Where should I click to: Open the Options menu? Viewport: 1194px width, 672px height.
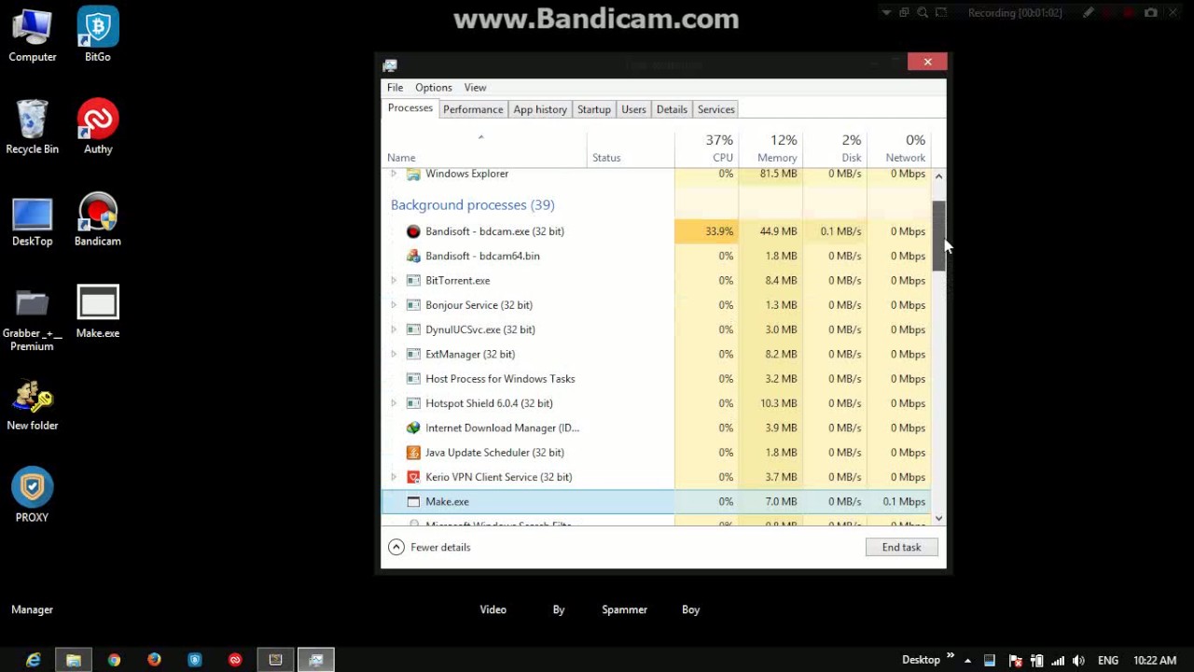pyautogui.click(x=433, y=88)
